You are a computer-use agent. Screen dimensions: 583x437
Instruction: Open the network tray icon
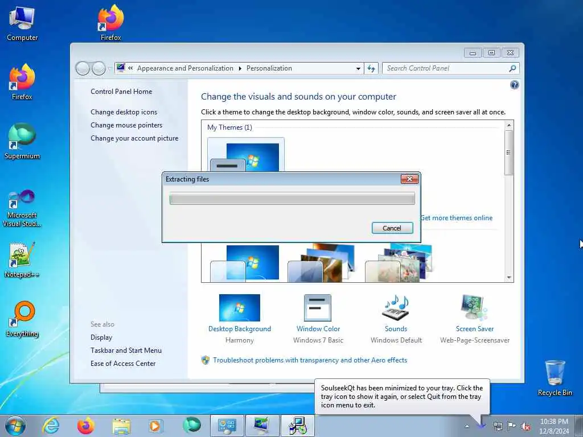498,427
